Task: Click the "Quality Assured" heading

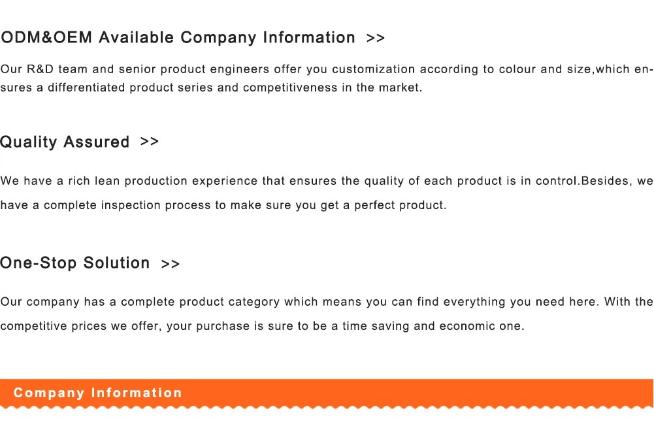Action: point(65,142)
